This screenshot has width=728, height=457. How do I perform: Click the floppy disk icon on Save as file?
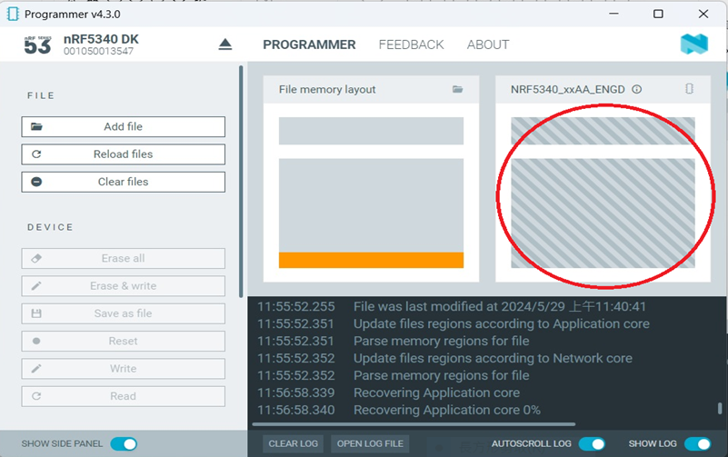pyautogui.click(x=36, y=313)
